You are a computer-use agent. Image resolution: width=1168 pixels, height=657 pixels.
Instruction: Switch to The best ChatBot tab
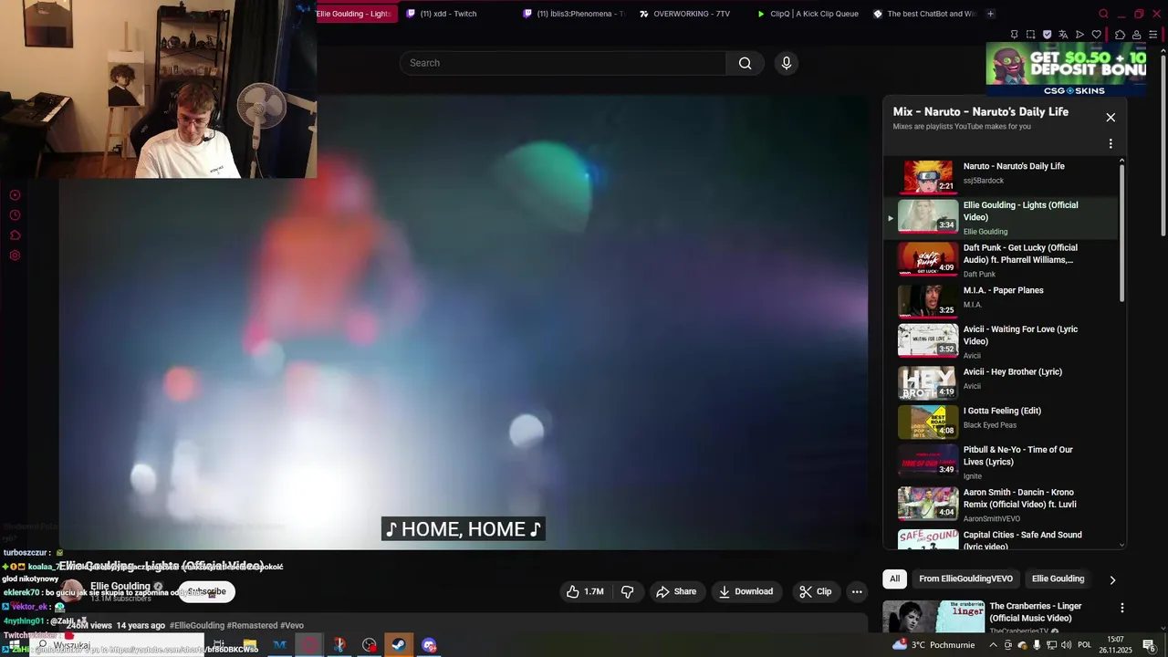tap(924, 14)
